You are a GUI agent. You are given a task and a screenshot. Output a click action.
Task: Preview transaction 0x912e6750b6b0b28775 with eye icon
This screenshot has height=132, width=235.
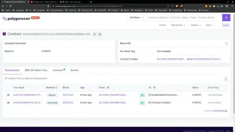(8, 95)
